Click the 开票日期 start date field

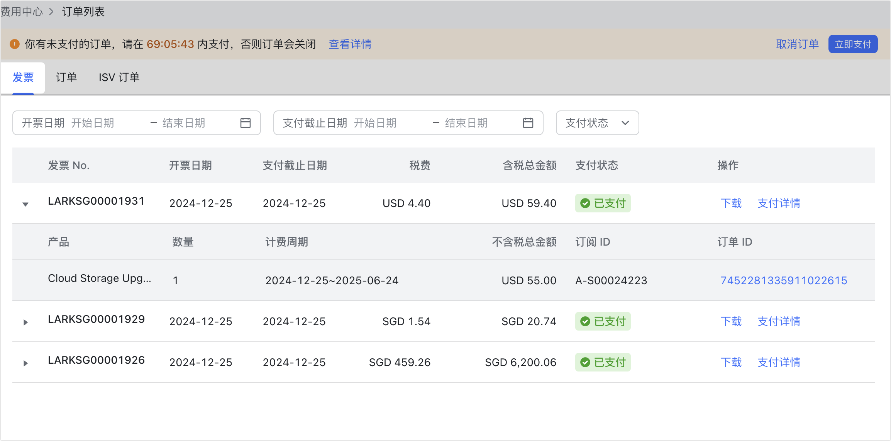pyautogui.click(x=104, y=123)
